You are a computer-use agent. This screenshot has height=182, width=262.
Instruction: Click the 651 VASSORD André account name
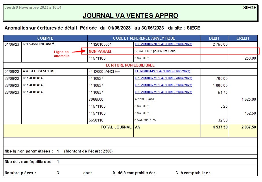point(38,44)
